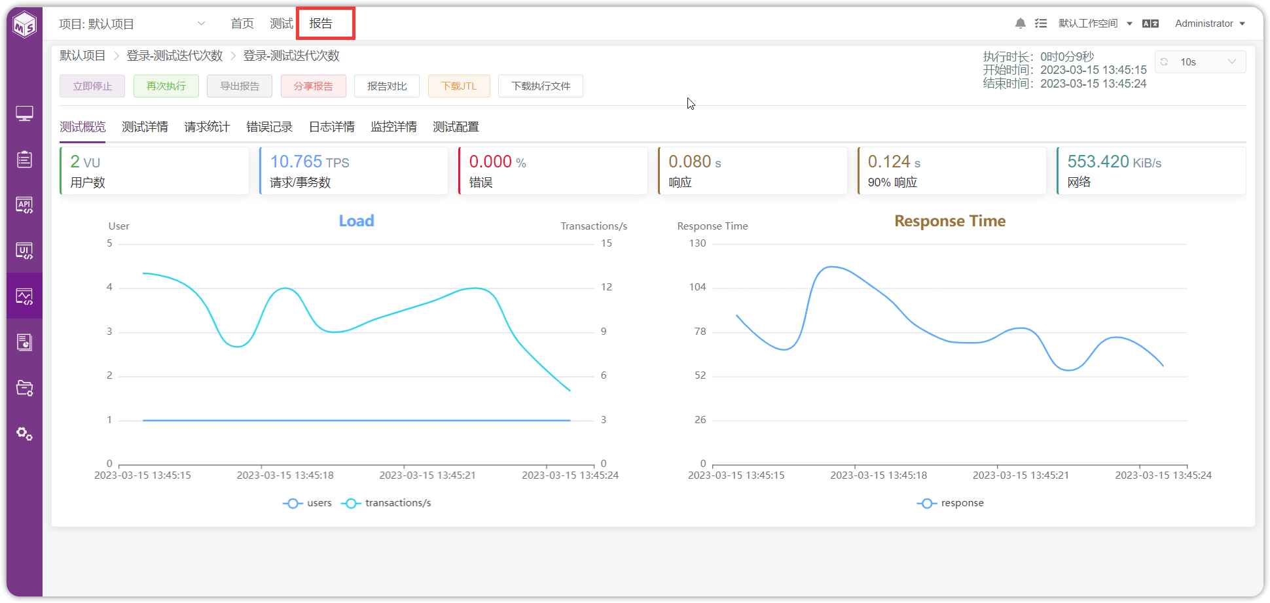Open the workbench monitor icon in sidebar
This screenshot has width=1270, height=603.
pyautogui.click(x=25, y=114)
